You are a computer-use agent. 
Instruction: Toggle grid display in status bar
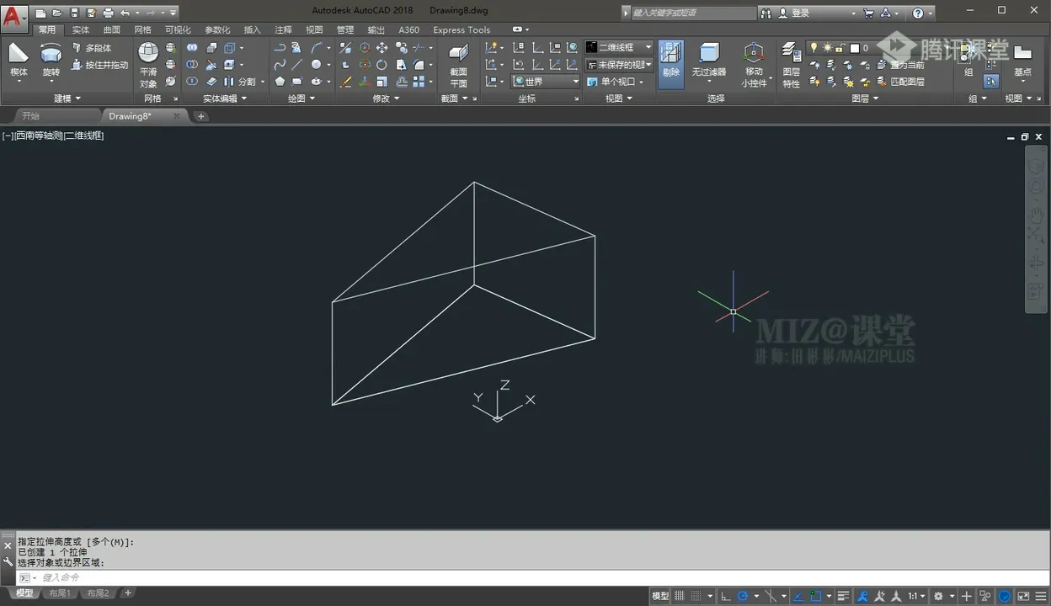click(x=680, y=596)
